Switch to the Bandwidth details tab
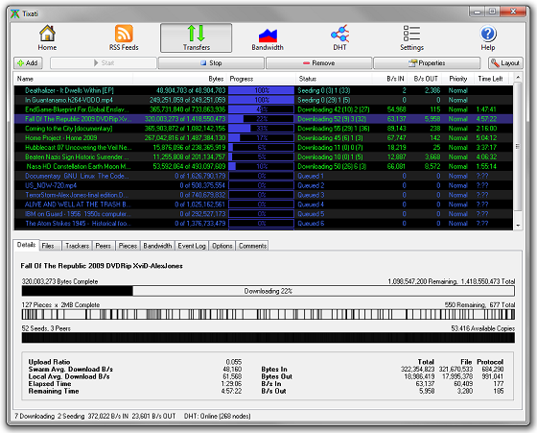Viewport: 537px width, 433px height. click(157, 246)
